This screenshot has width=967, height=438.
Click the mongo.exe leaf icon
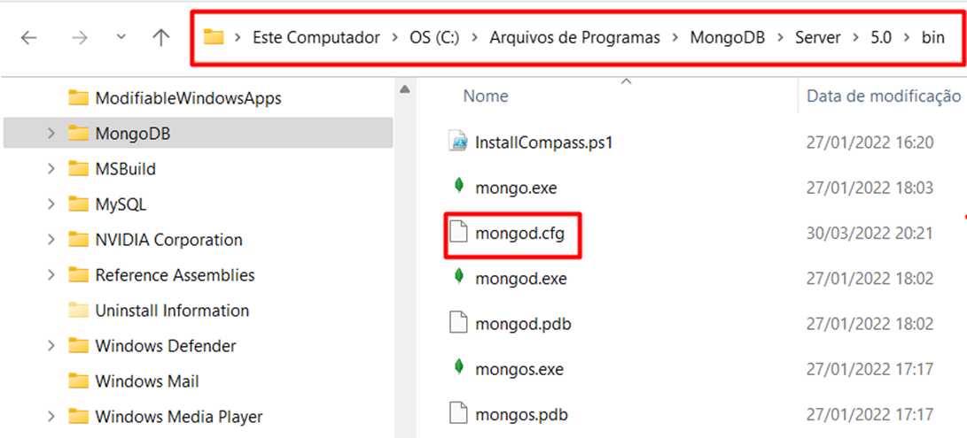pos(458,186)
